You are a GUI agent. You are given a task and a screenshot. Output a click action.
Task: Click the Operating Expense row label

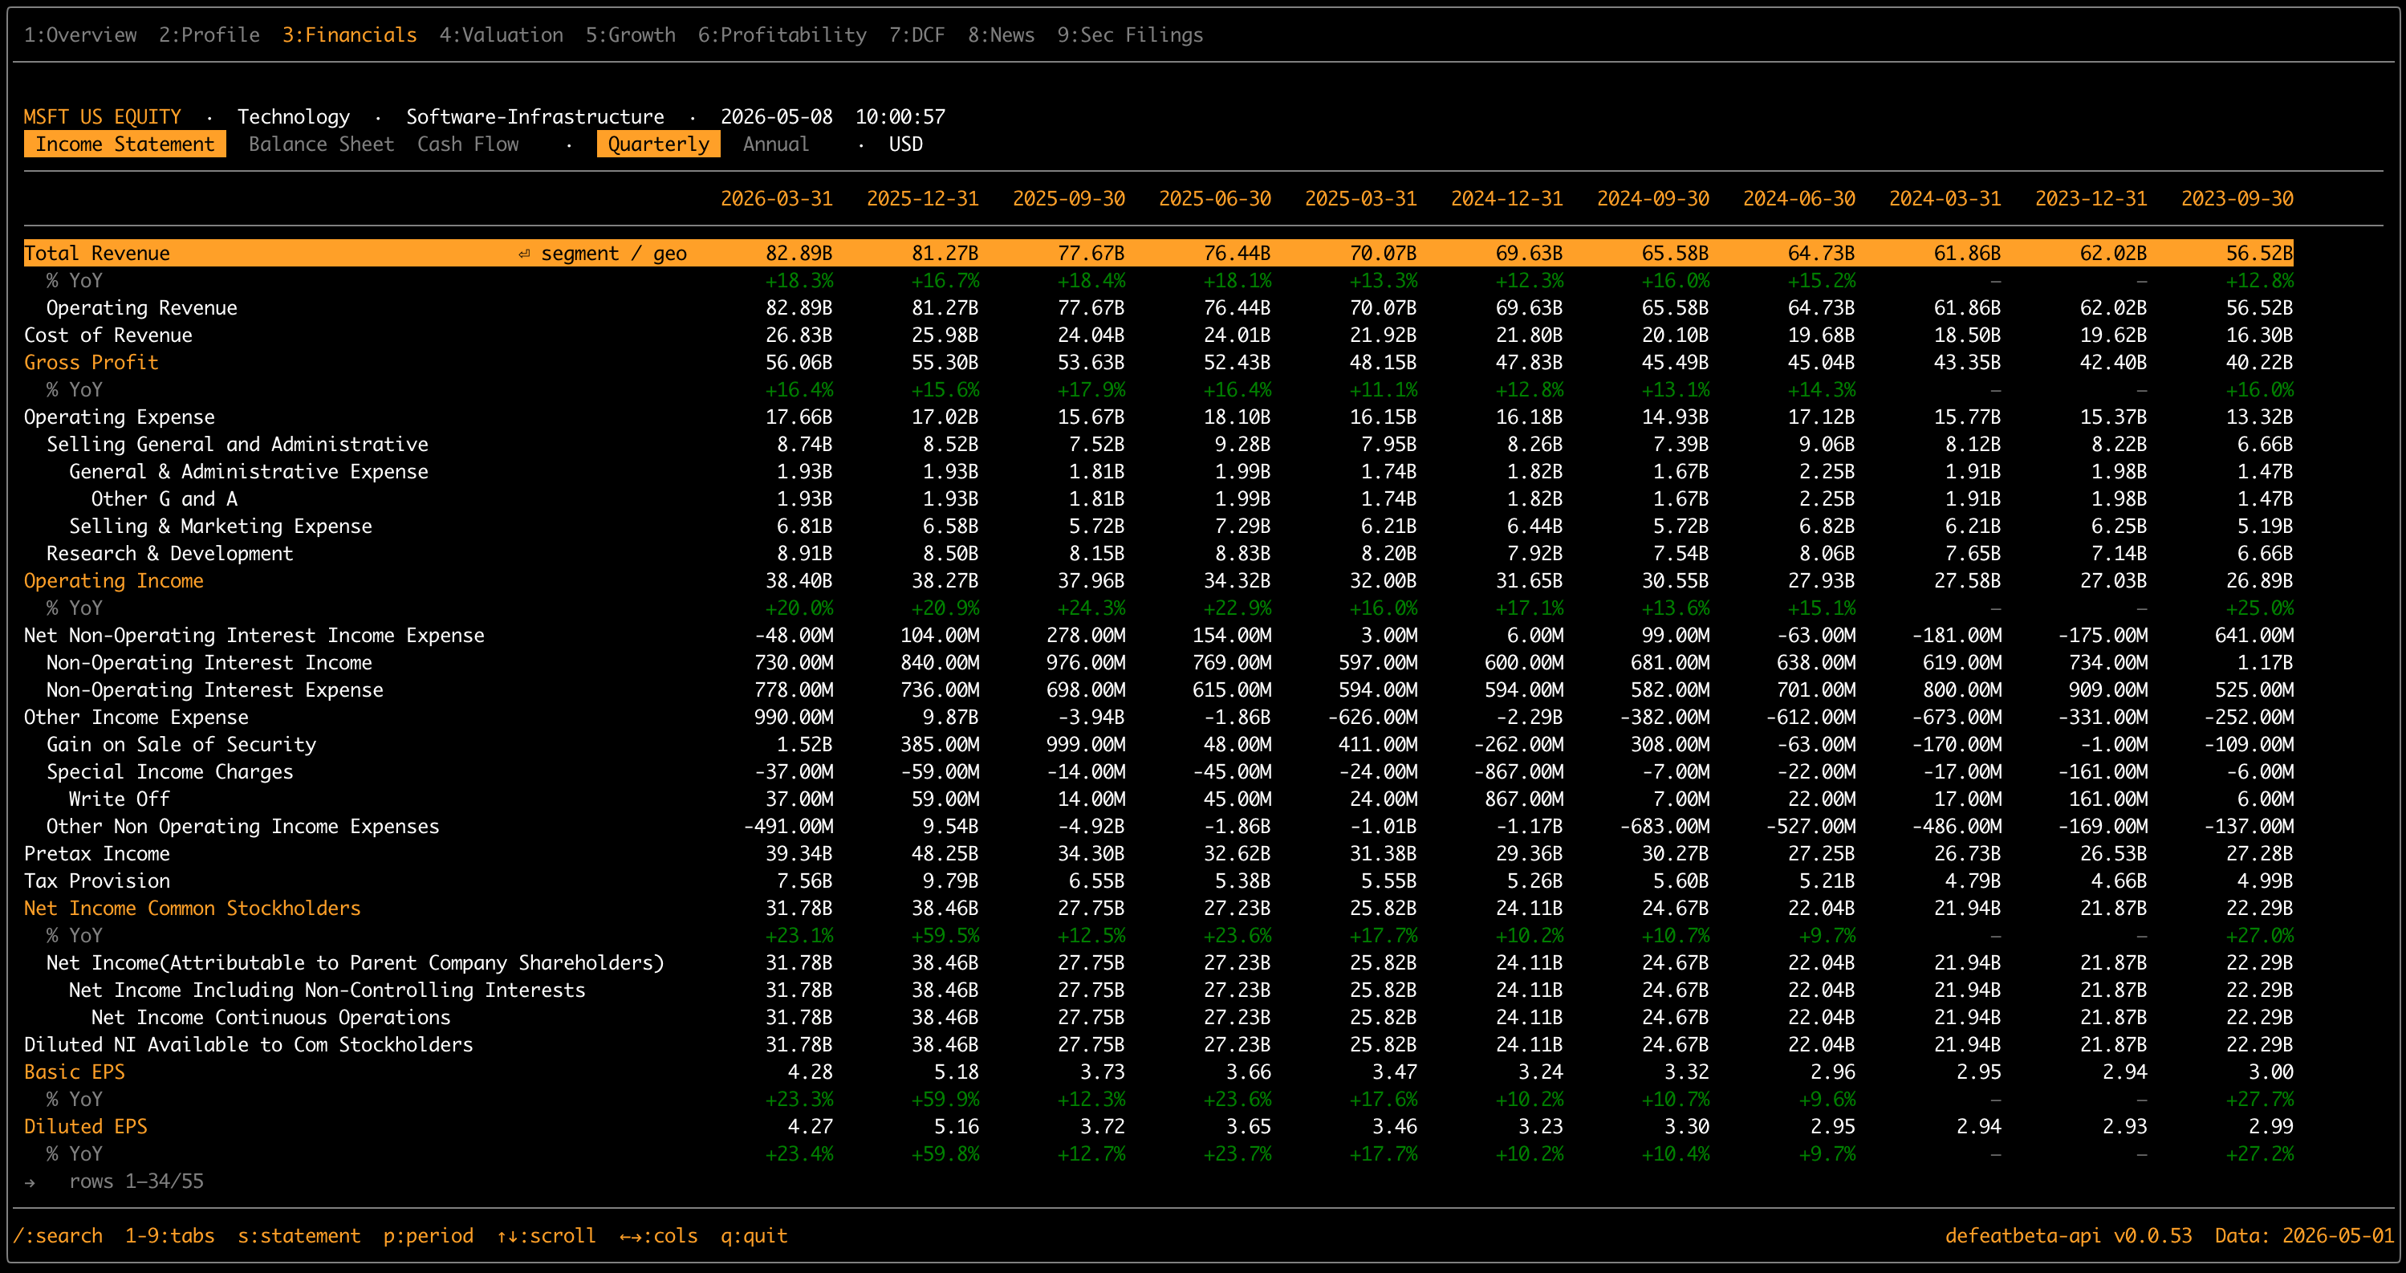click(x=120, y=417)
